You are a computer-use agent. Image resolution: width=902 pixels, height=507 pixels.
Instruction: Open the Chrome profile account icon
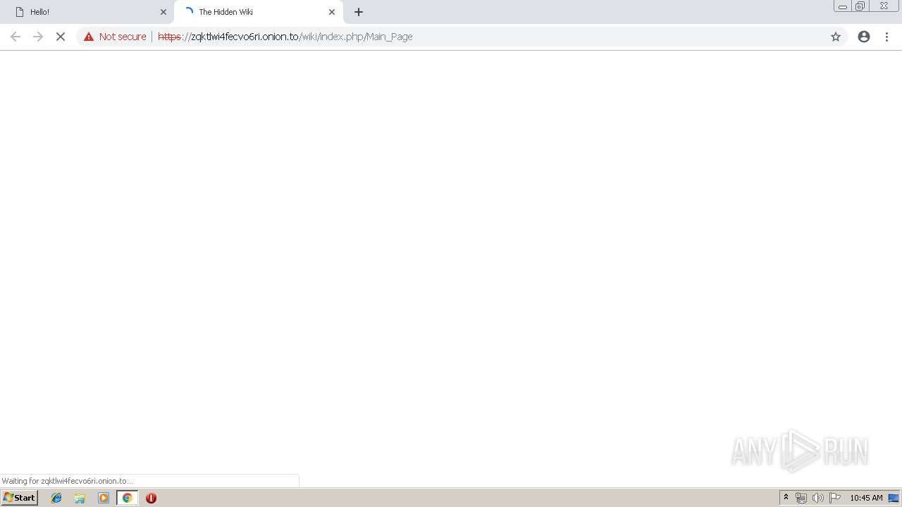[864, 37]
